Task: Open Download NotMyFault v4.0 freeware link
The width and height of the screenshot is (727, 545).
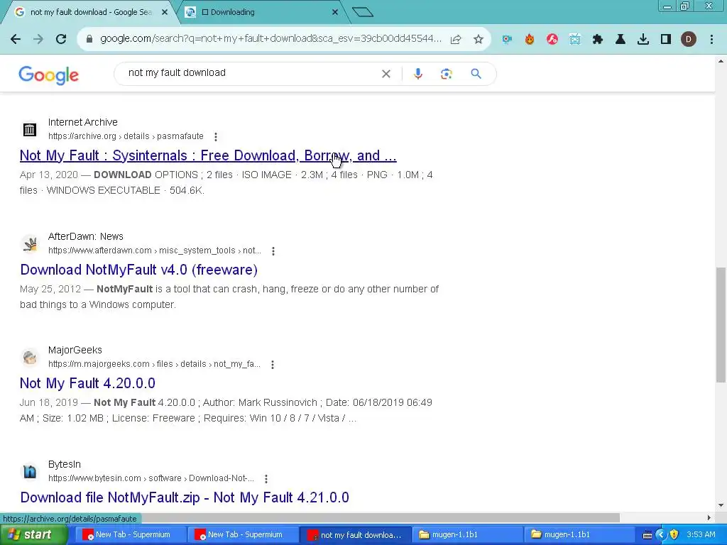Action: pyautogui.click(x=139, y=270)
